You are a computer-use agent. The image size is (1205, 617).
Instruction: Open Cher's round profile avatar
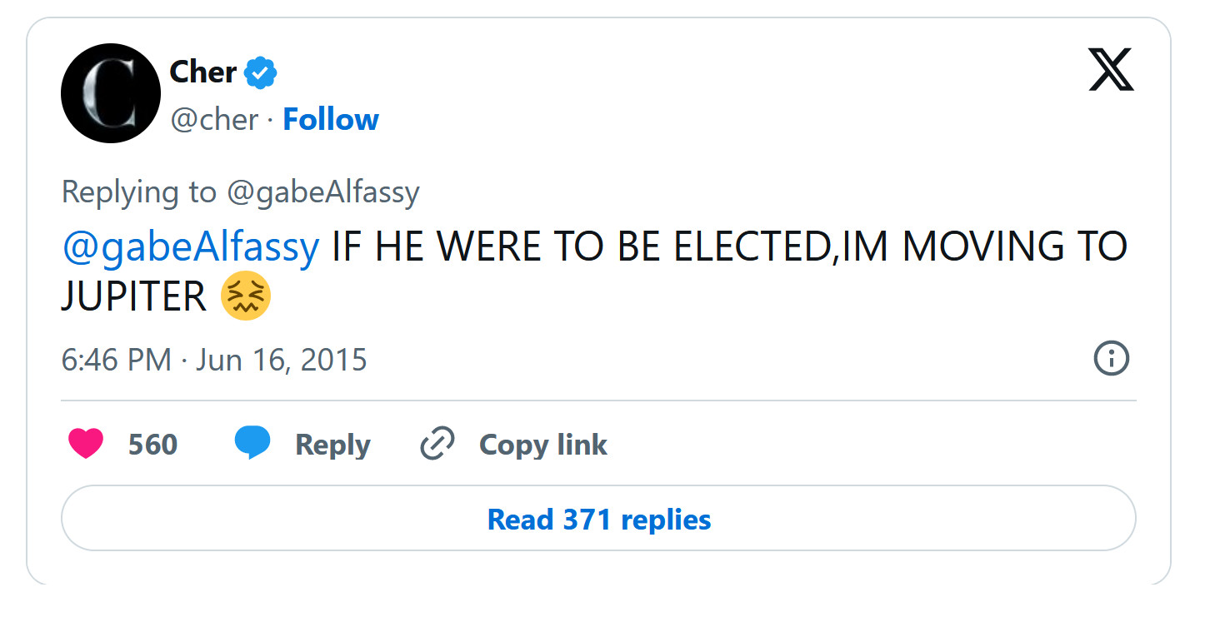[x=111, y=93]
